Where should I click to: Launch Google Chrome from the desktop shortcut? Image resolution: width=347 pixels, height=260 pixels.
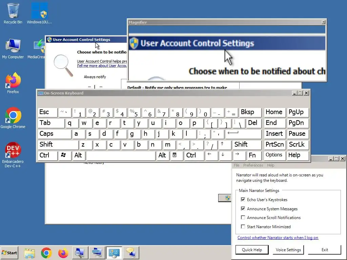pyautogui.click(x=13, y=118)
